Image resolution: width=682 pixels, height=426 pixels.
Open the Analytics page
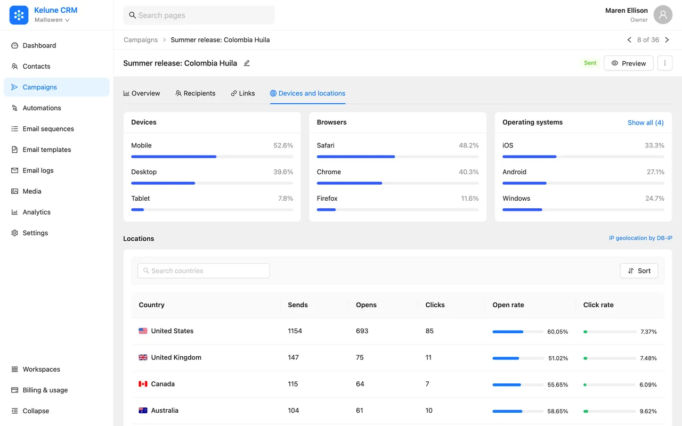(56, 212)
